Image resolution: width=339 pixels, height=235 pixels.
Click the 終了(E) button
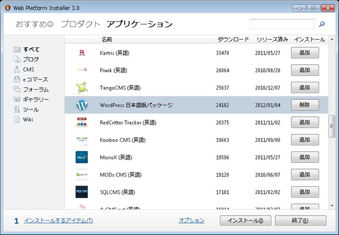click(300, 220)
